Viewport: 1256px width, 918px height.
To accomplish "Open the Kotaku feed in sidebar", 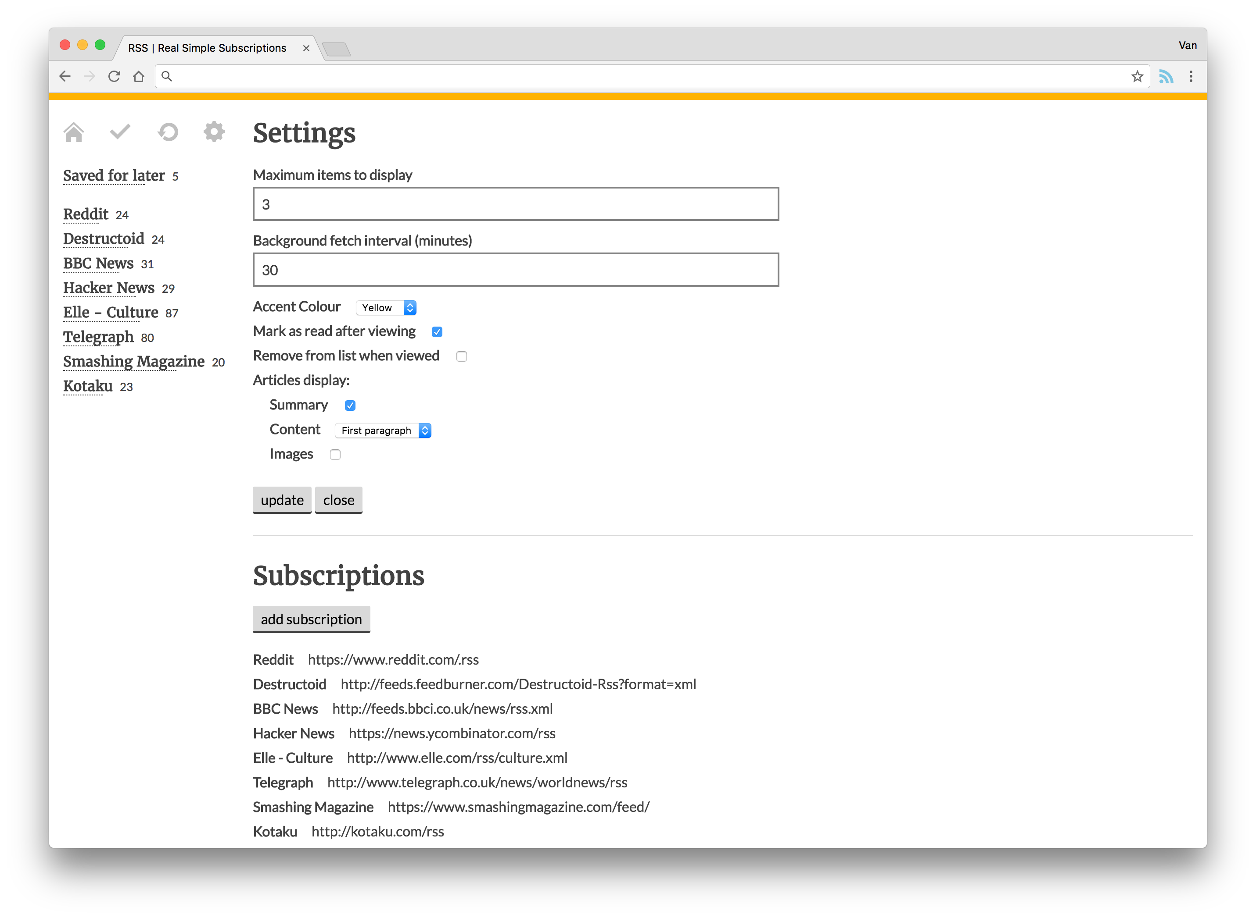I will 88,386.
